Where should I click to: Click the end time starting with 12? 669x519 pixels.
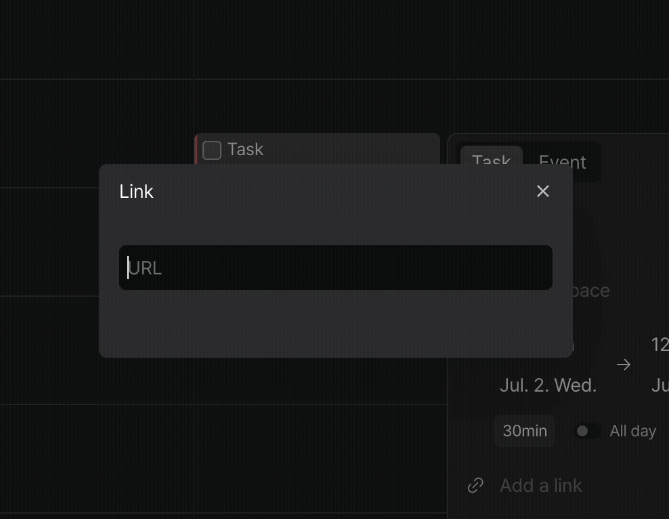point(660,345)
